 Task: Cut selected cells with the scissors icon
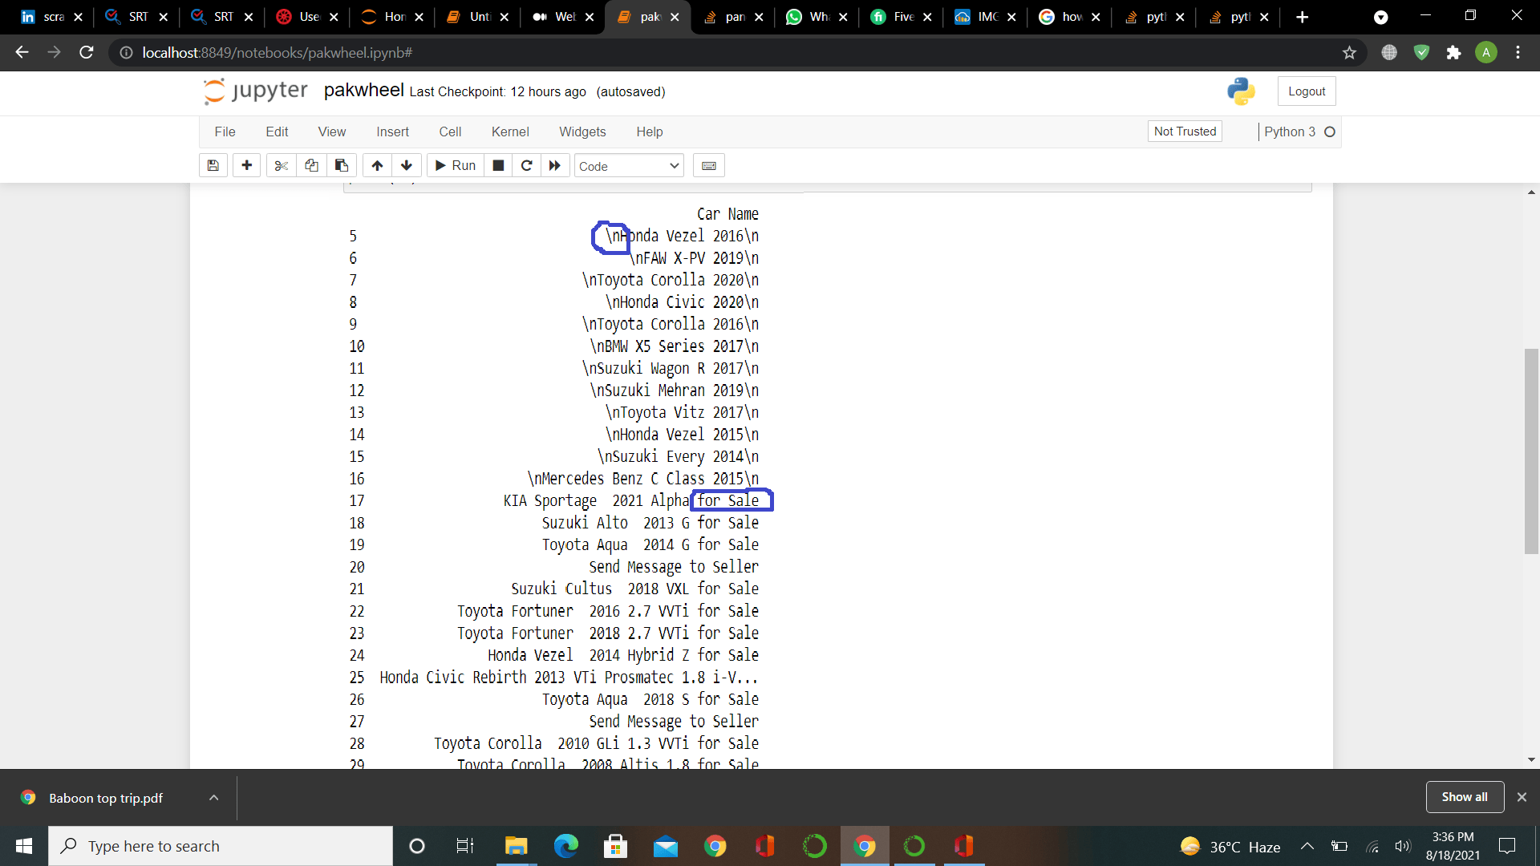pos(281,166)
